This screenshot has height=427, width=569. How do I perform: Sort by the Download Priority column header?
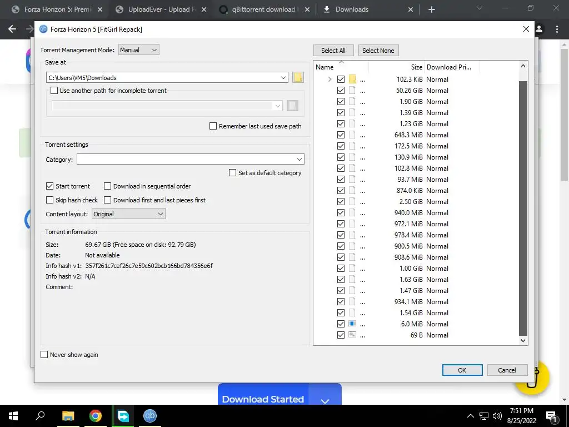click(452, 67)
